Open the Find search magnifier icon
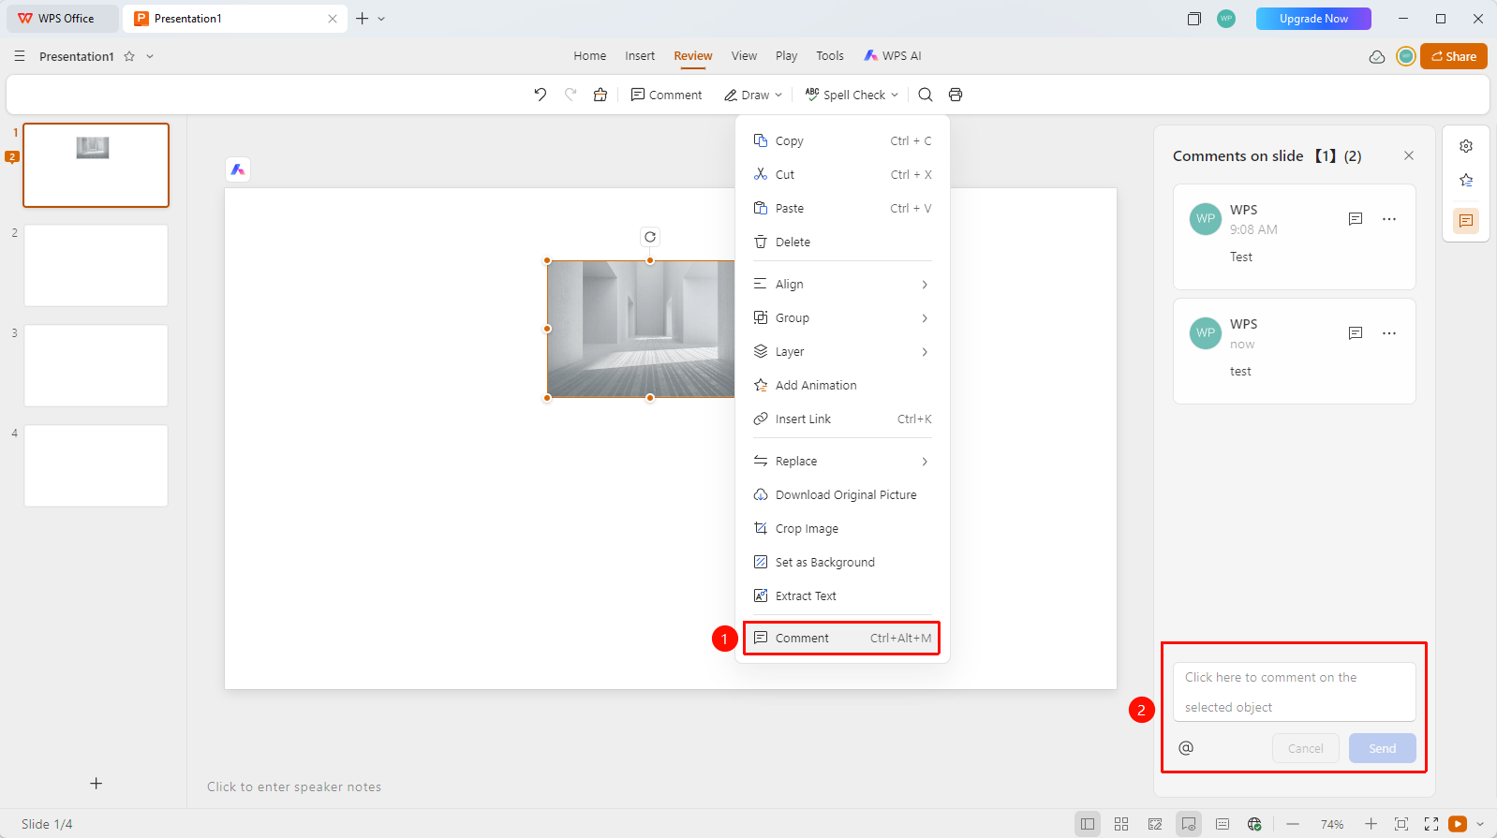Image resolution: width=1497 pixels, height=838 pixels. (x=926, y=95)
